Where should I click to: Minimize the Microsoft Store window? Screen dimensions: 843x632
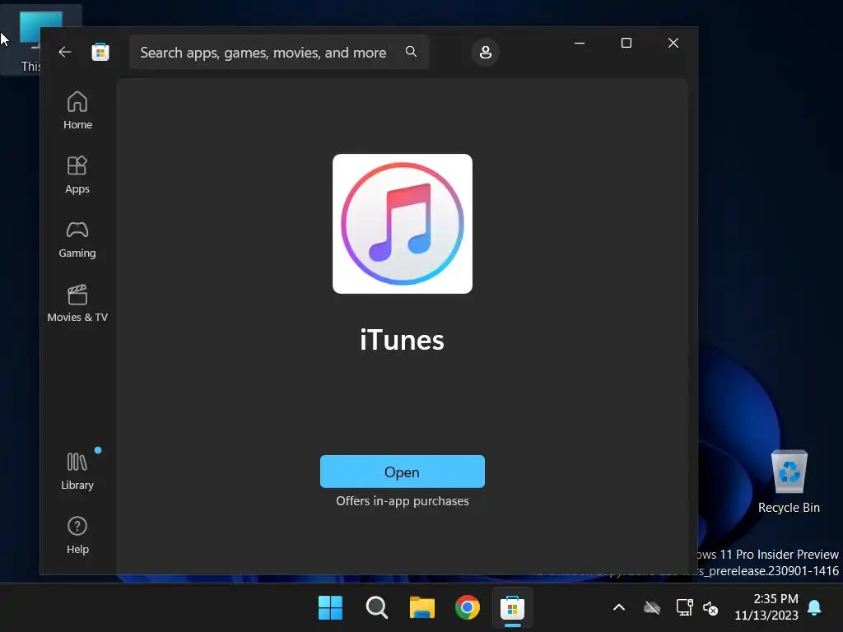(580, 43)
